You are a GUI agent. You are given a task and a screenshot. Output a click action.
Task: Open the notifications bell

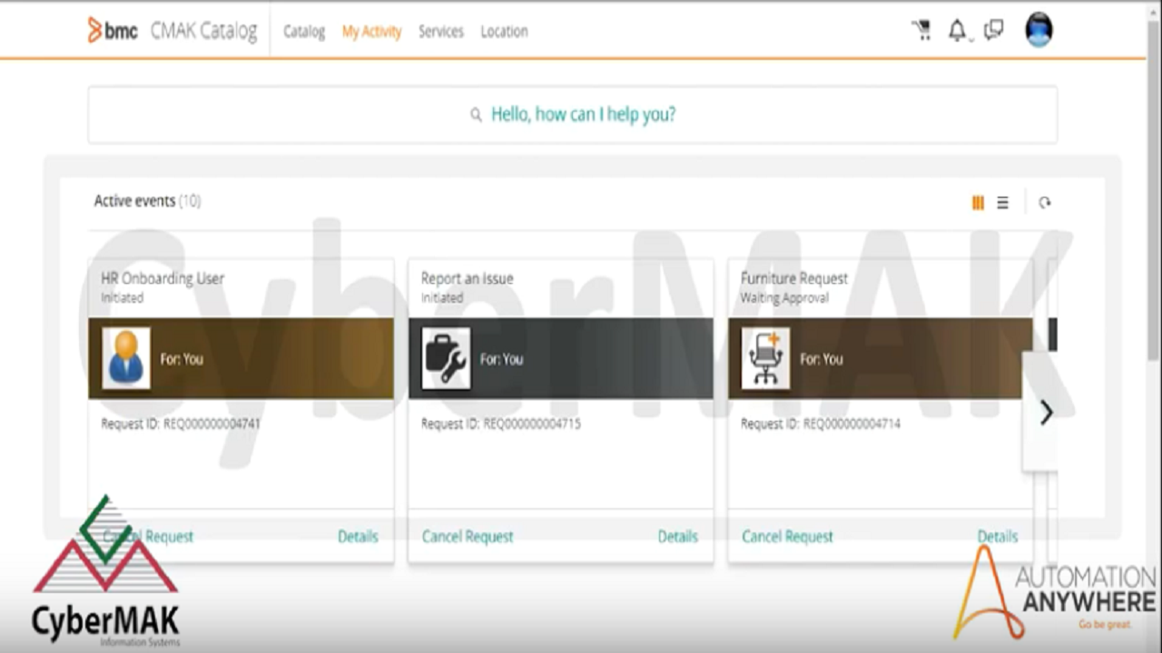[x=957, y=31]
